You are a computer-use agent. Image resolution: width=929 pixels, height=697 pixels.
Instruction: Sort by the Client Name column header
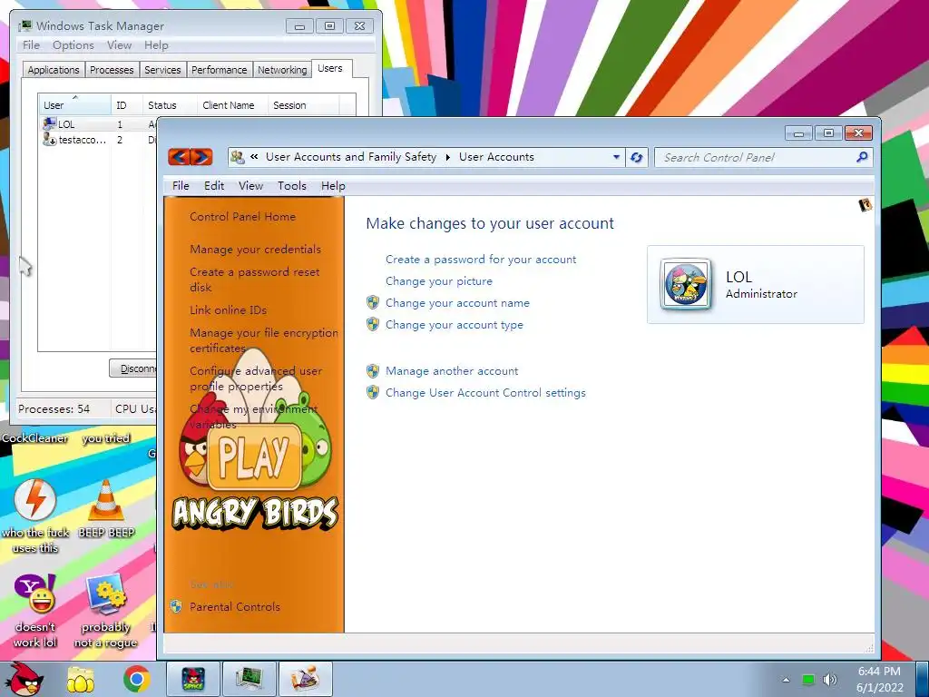click(231, 105)
